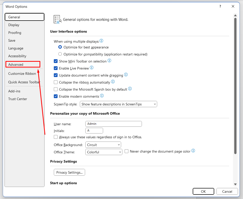Switch to the Add-ins category

[25, 91]
